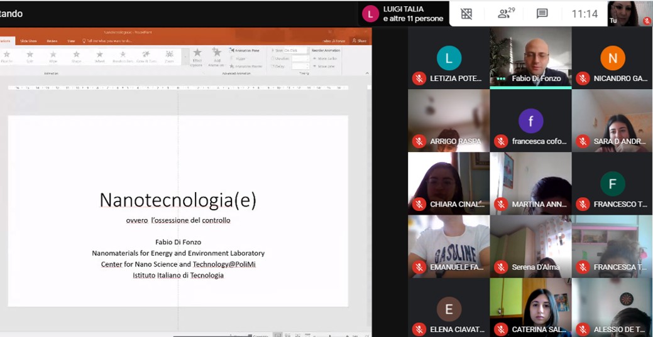Toggle muted mic icon on Nicandro's tile
653x337 pixels.
(x=583, y=78)
